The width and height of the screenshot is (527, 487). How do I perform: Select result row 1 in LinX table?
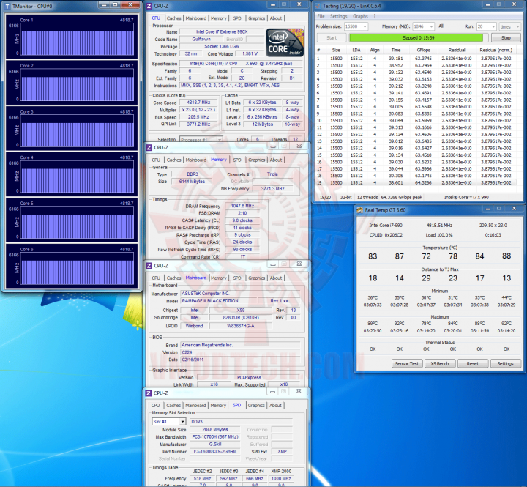416,58
